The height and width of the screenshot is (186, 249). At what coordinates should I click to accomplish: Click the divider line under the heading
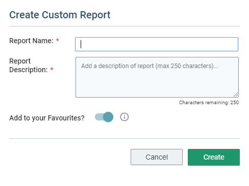pyautogui.click(x=124, y=26)
